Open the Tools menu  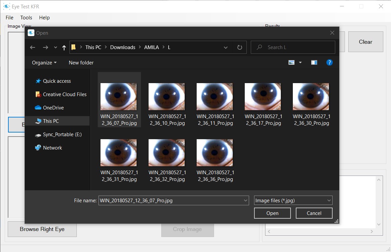26,18
